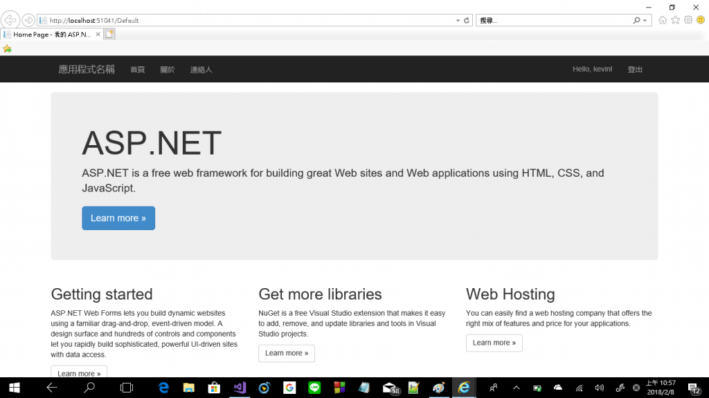This screenshot has height=398, width=709.
Task: Go forward with the browser forward arrow
Action: (x=28, y=20)
